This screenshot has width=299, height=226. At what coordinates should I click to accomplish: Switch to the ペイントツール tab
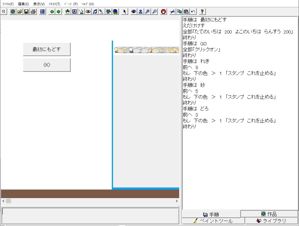point(213,221)
